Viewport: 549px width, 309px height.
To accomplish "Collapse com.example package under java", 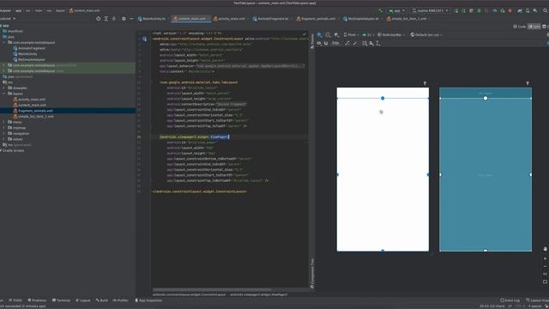I will click(x=4, y=42).
